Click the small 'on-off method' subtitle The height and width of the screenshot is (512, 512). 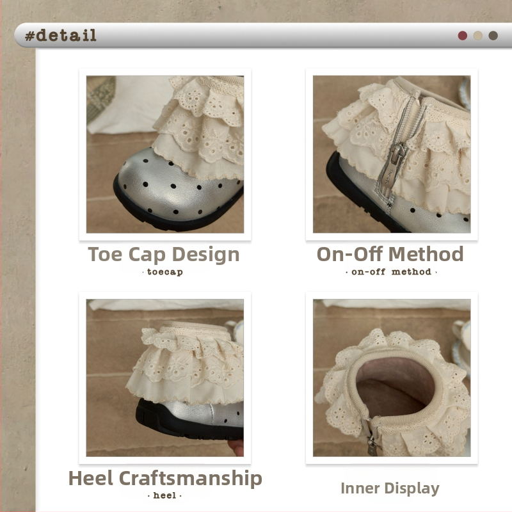tap(391, 272)
